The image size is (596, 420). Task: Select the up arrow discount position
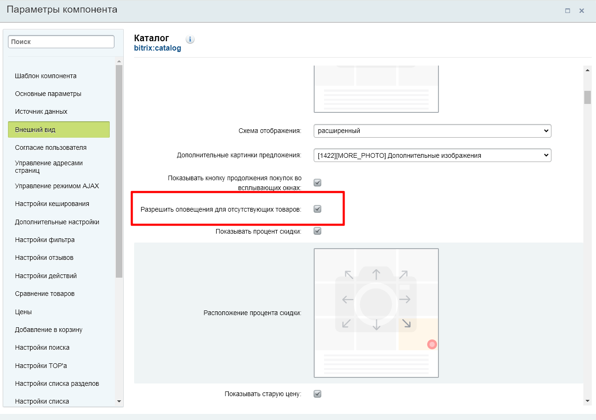(x=376, y=273)
